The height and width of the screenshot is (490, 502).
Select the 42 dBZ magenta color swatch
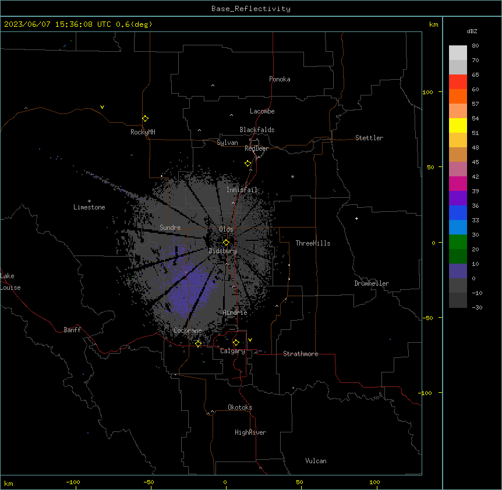click(458, 183)
